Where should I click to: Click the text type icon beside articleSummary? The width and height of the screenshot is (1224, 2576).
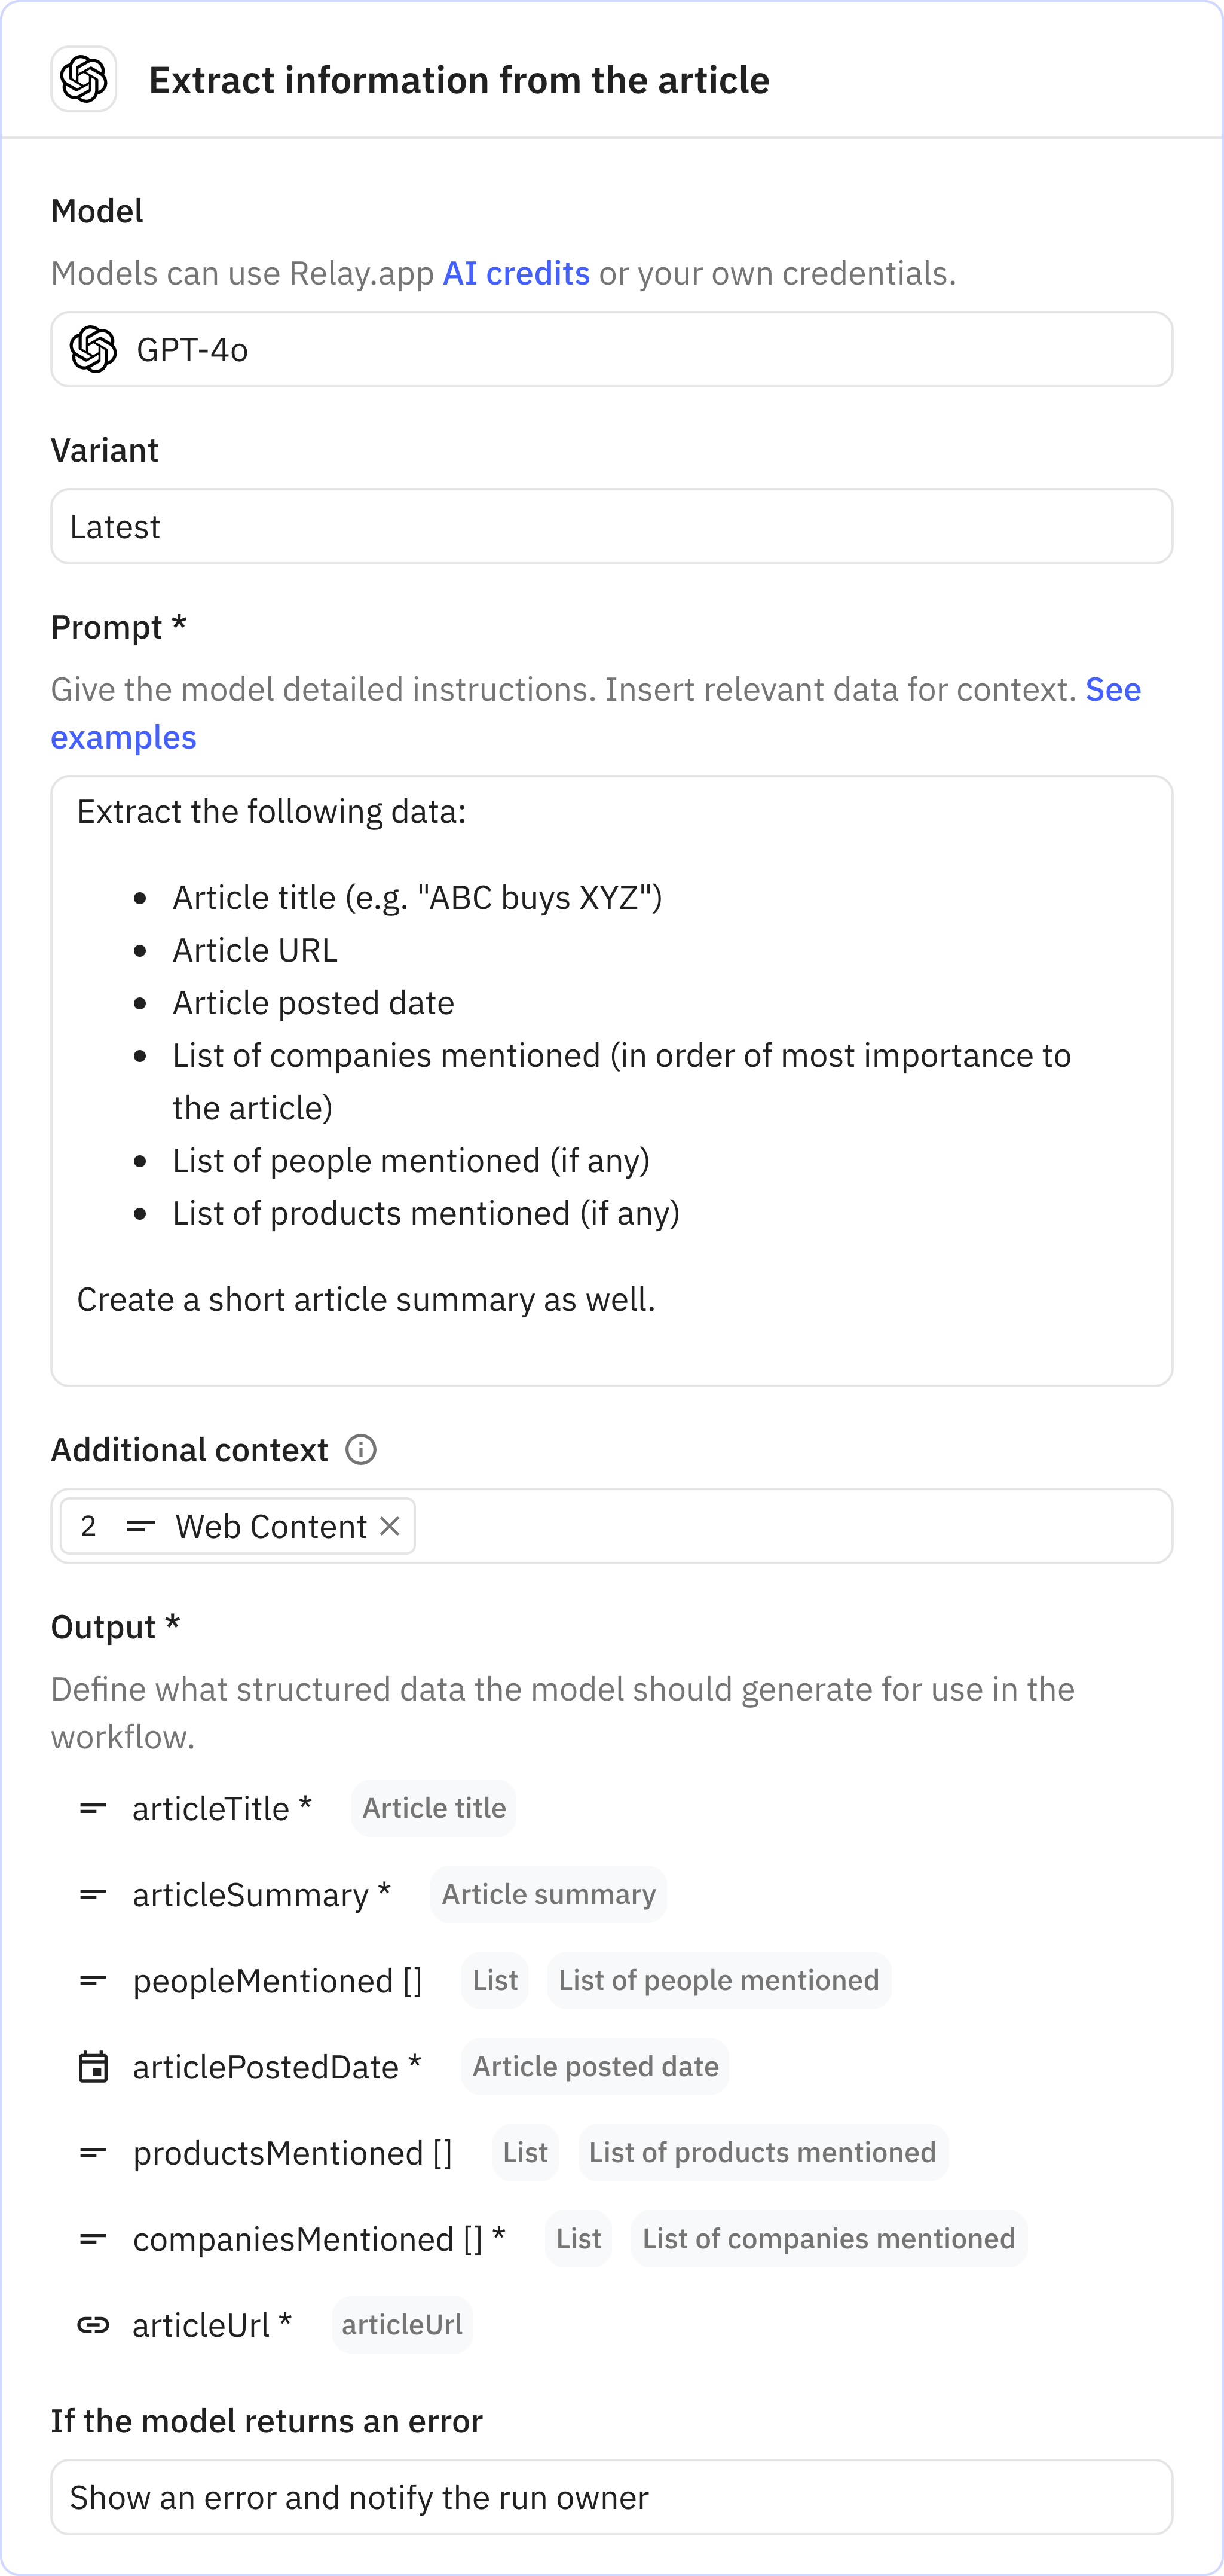(x=93, y=1894)
